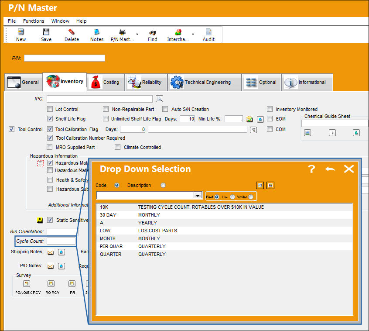Screen dimensions: 369x331
Task: Click the Save floppy disk icon
Action: [46, 32]
